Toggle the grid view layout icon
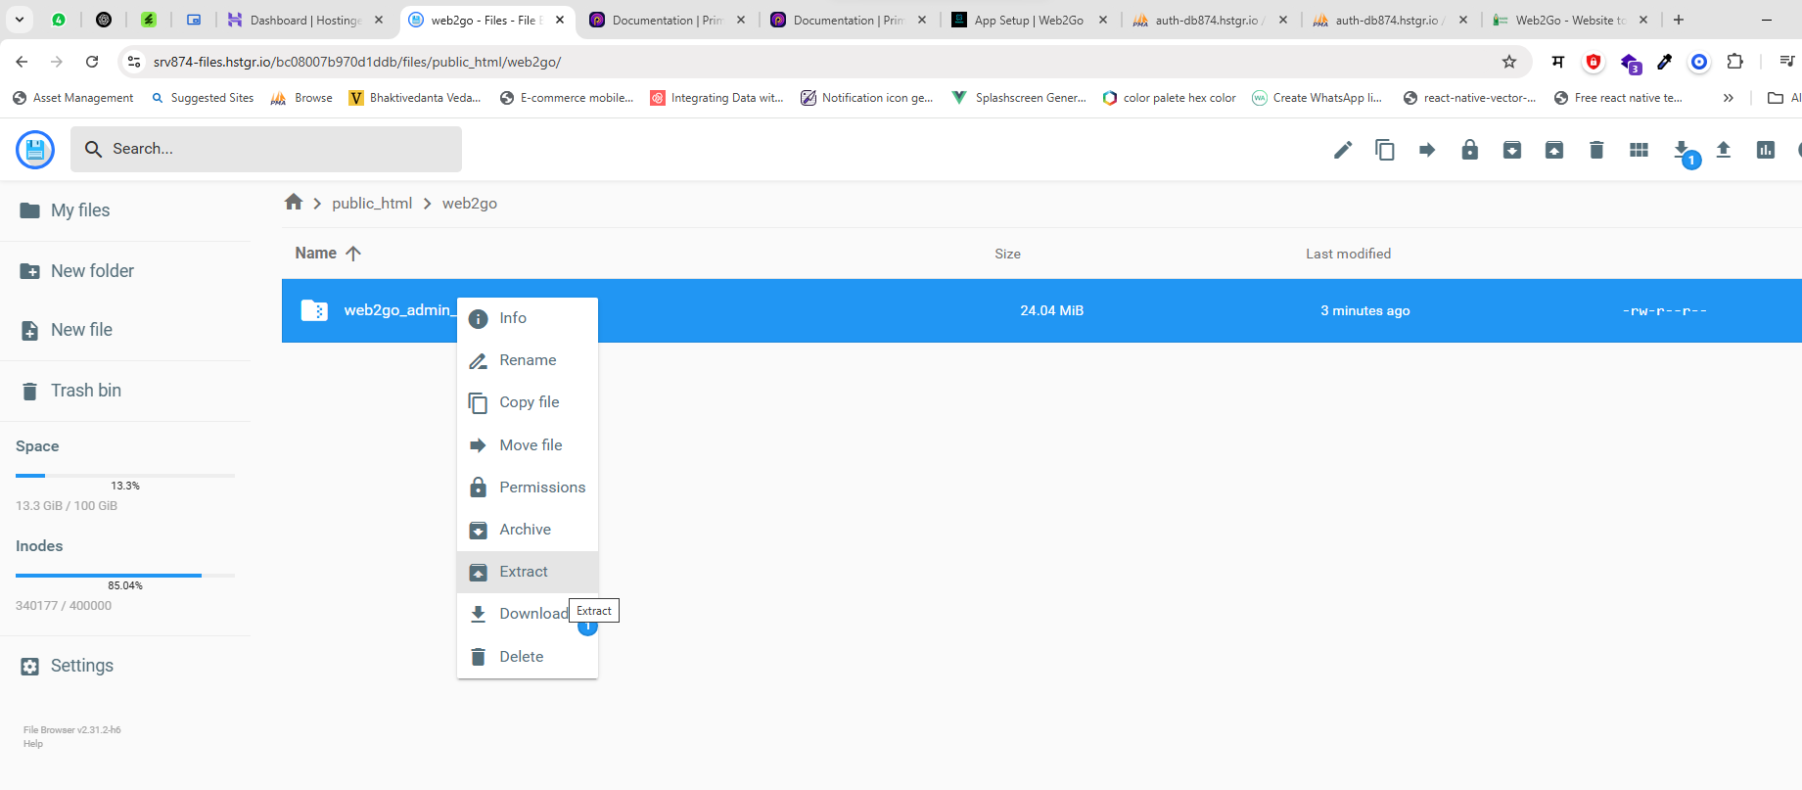Screen dimensions: 1802x790 point(1639,150)
